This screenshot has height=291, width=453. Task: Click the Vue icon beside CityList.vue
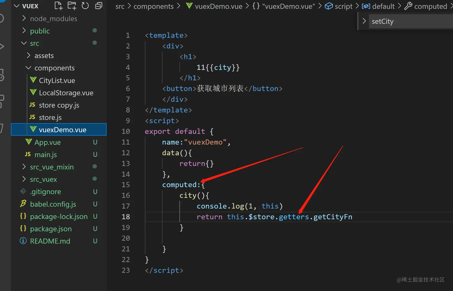click(33, 80)
